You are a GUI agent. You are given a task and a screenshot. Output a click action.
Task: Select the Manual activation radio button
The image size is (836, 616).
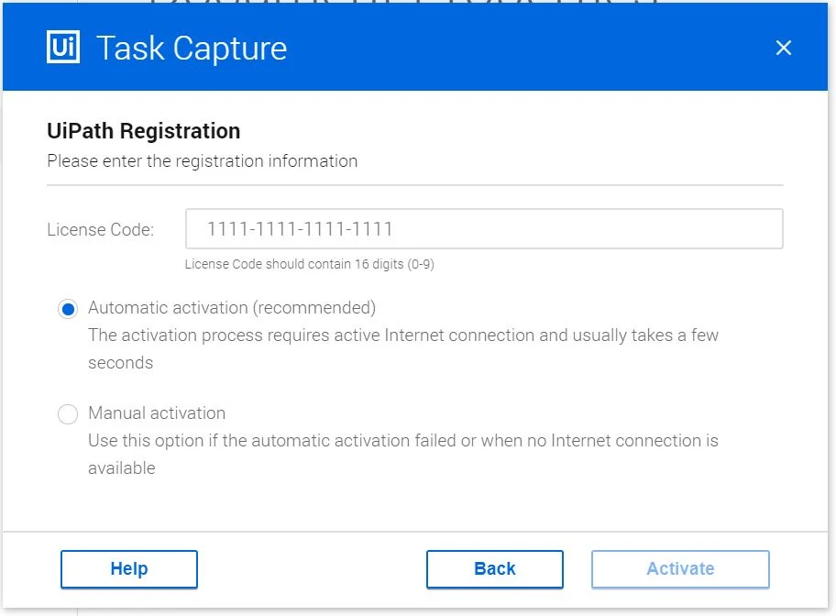[x=68, y=413]
